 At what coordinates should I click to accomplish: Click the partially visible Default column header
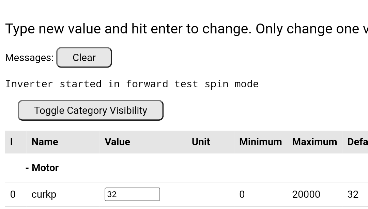(x=357, y=142)
